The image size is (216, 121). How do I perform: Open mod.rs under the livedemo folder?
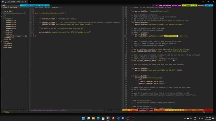click(x=9, y=34)
